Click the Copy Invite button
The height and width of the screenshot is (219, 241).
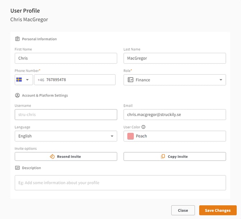pyautogui.click(x=174, y=156)
